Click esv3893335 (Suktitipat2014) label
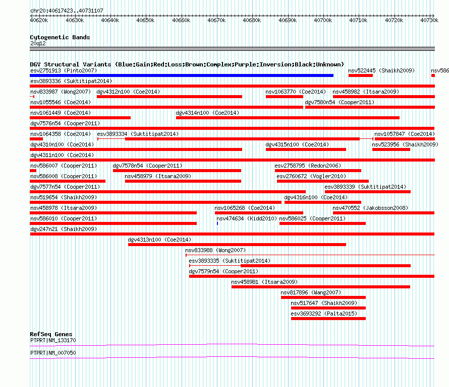The image size is (449, 387). click(x=230, y=261)
